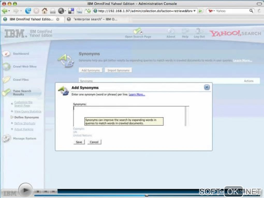Image resolution: width=264 pixels, height=198 pixels.
Task: Click the green go arrow beside URL
Action: [200, 11]
